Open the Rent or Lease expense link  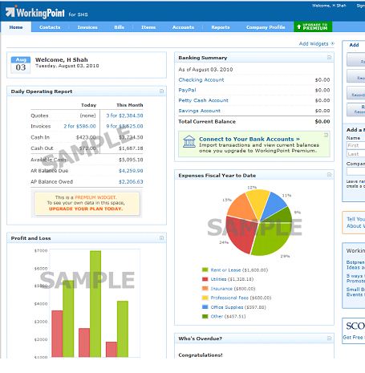(225, 270)
